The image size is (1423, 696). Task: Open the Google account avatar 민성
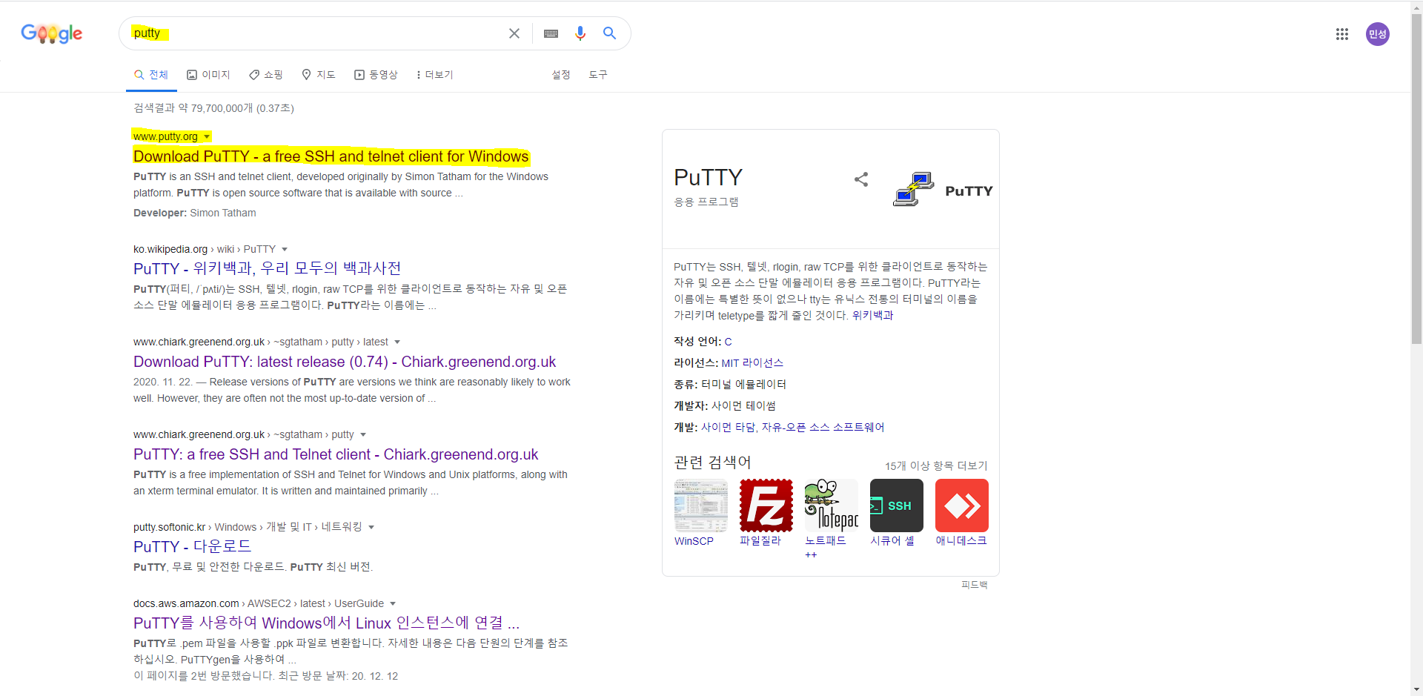pyautogui.click(x=1378, y=34)
